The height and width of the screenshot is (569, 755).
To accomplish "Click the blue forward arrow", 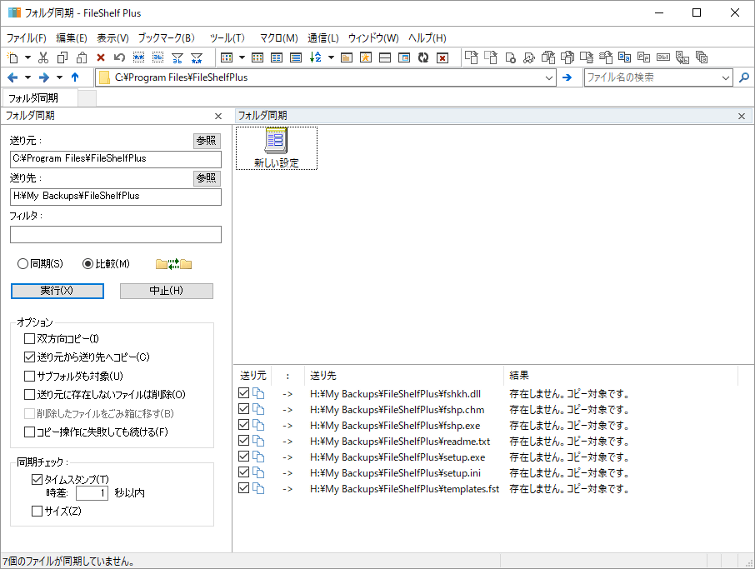I will click(x=44, y=77).
